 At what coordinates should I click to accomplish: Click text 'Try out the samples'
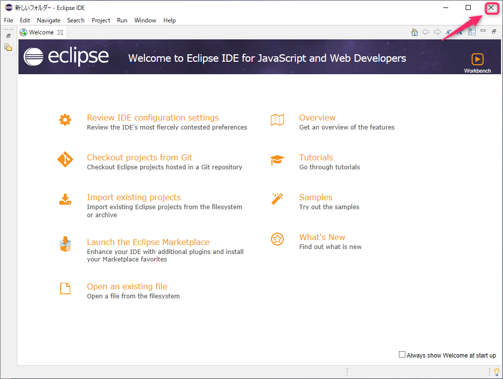(x=329, y=207)
